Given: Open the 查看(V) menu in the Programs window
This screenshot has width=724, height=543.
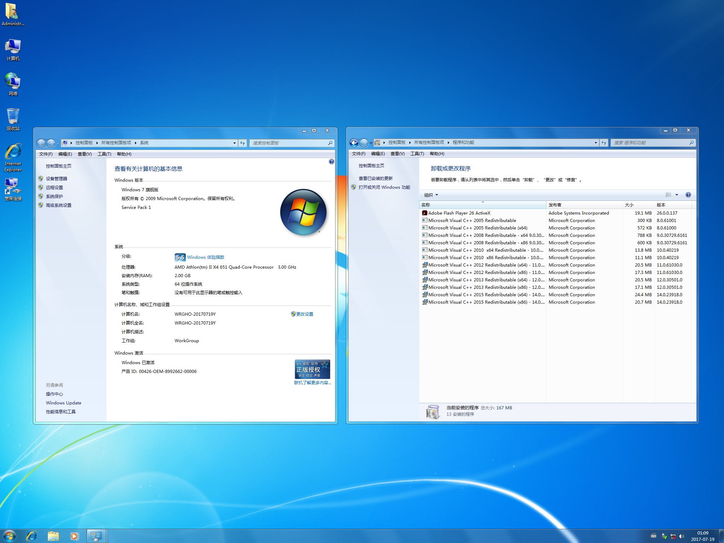Looking at the screenshot, I should [x=397, y=154].
